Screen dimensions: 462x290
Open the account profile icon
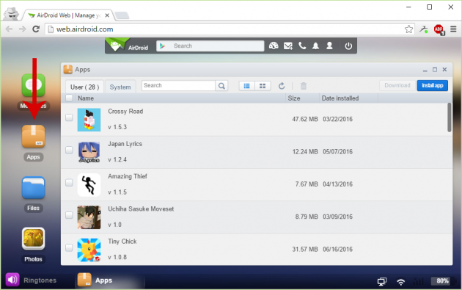329,46
